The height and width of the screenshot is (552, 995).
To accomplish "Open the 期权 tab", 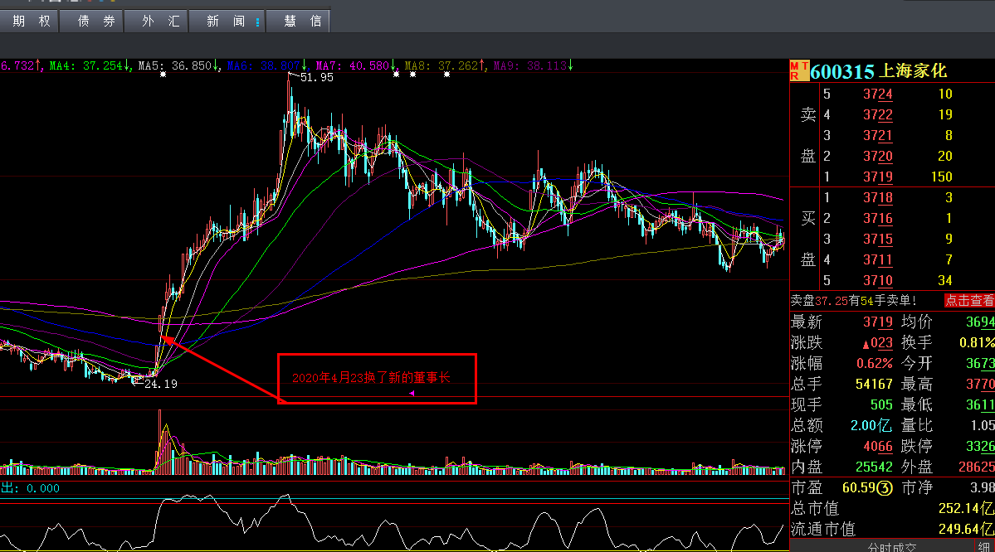I will [29, 22].
